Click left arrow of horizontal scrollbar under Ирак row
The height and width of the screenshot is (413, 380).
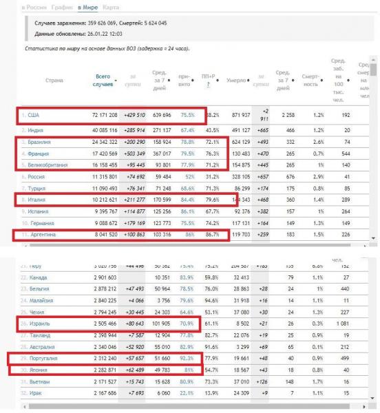(x=25, y=407)
